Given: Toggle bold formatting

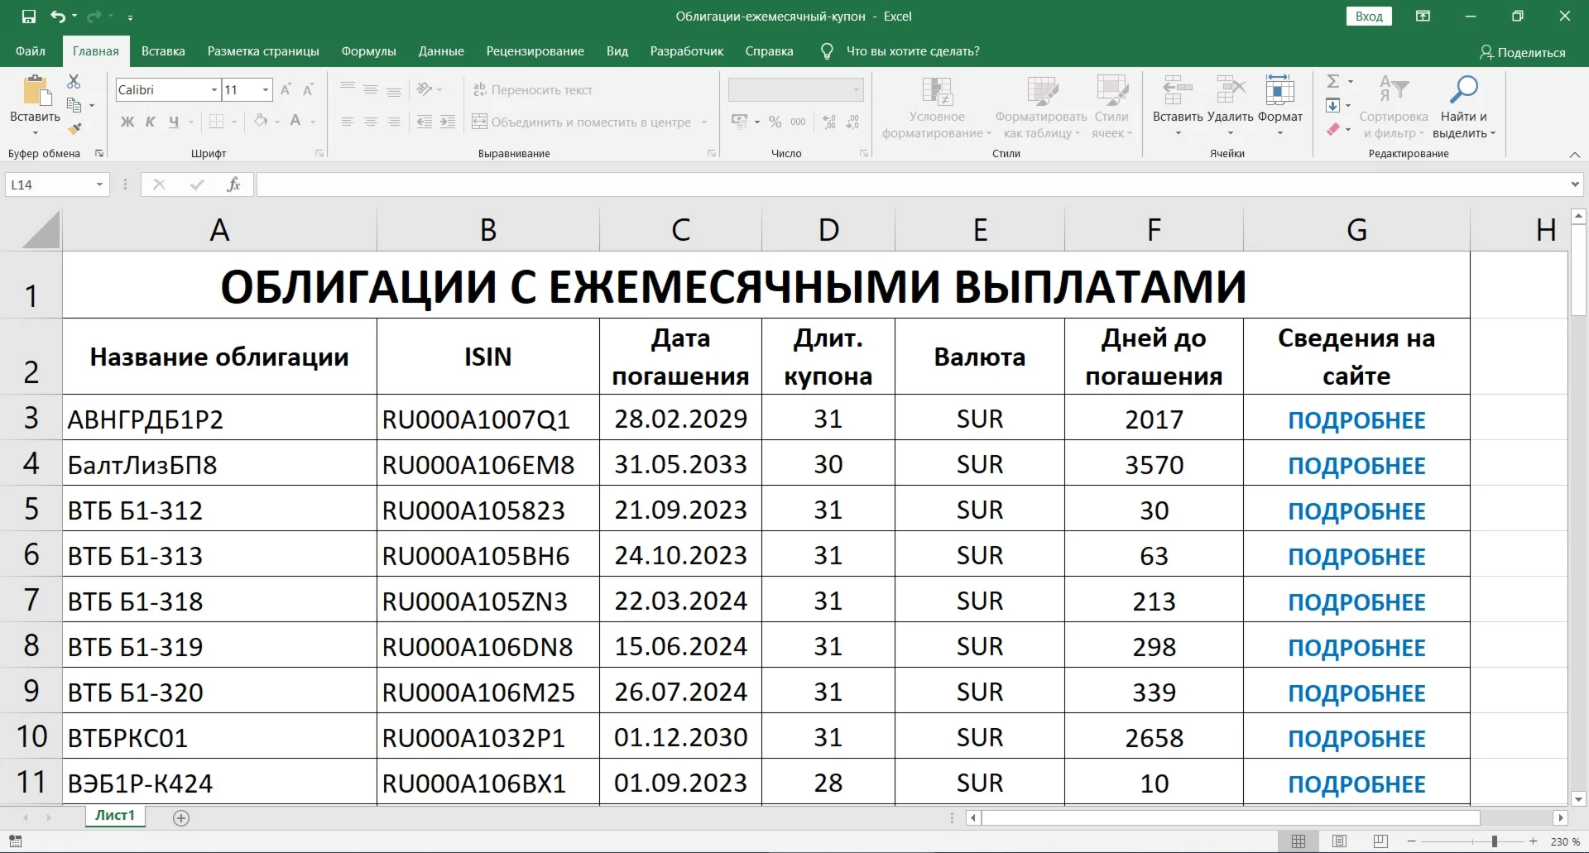Looking at the screenshot, I should [126, 122].
